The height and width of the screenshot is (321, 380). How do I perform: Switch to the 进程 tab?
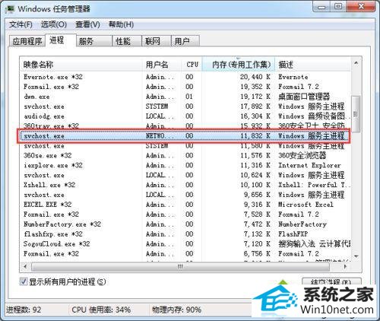tap(61, 40)
